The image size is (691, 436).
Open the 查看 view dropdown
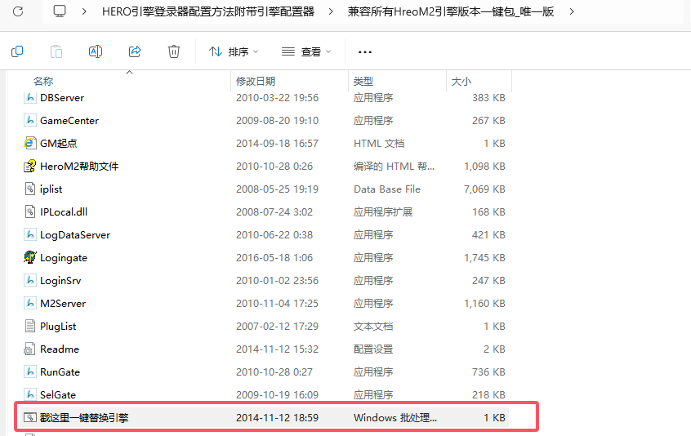click(x=306, y=52)
